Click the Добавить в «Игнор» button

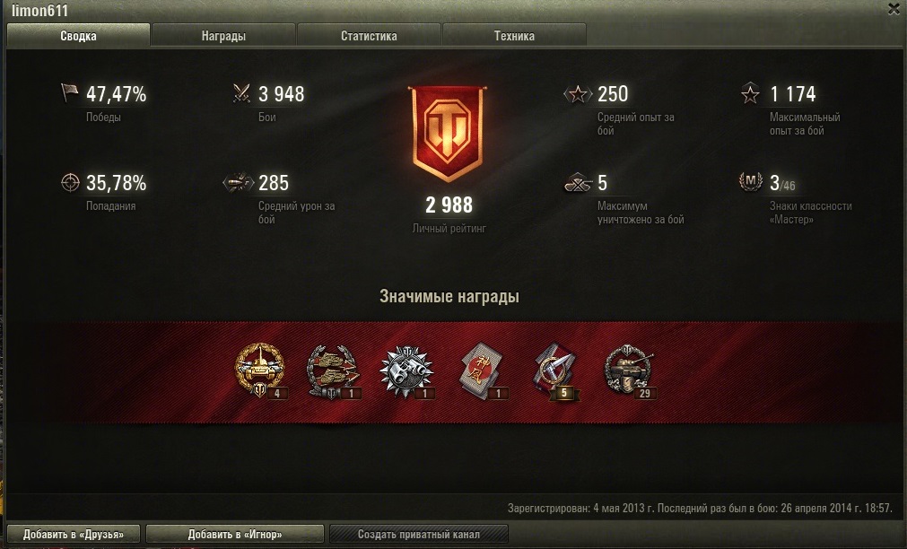tap(235, 534)
